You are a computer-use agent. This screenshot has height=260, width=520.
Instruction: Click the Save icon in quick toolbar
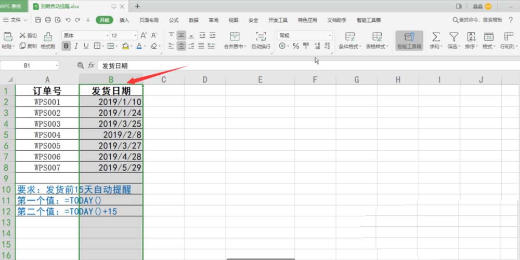38,20
